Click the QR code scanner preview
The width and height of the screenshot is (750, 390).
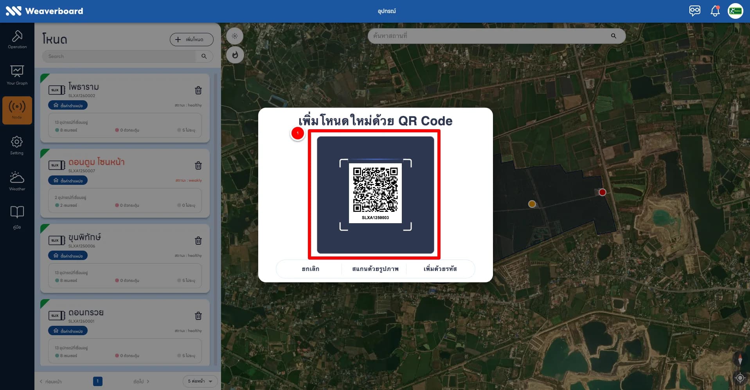pos(375,195)
